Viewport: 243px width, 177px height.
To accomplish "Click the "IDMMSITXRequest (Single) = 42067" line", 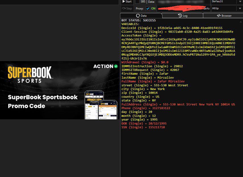I will point(150,70).
